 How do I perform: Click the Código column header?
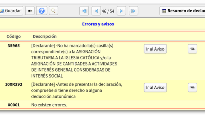(x=14, y=36)
